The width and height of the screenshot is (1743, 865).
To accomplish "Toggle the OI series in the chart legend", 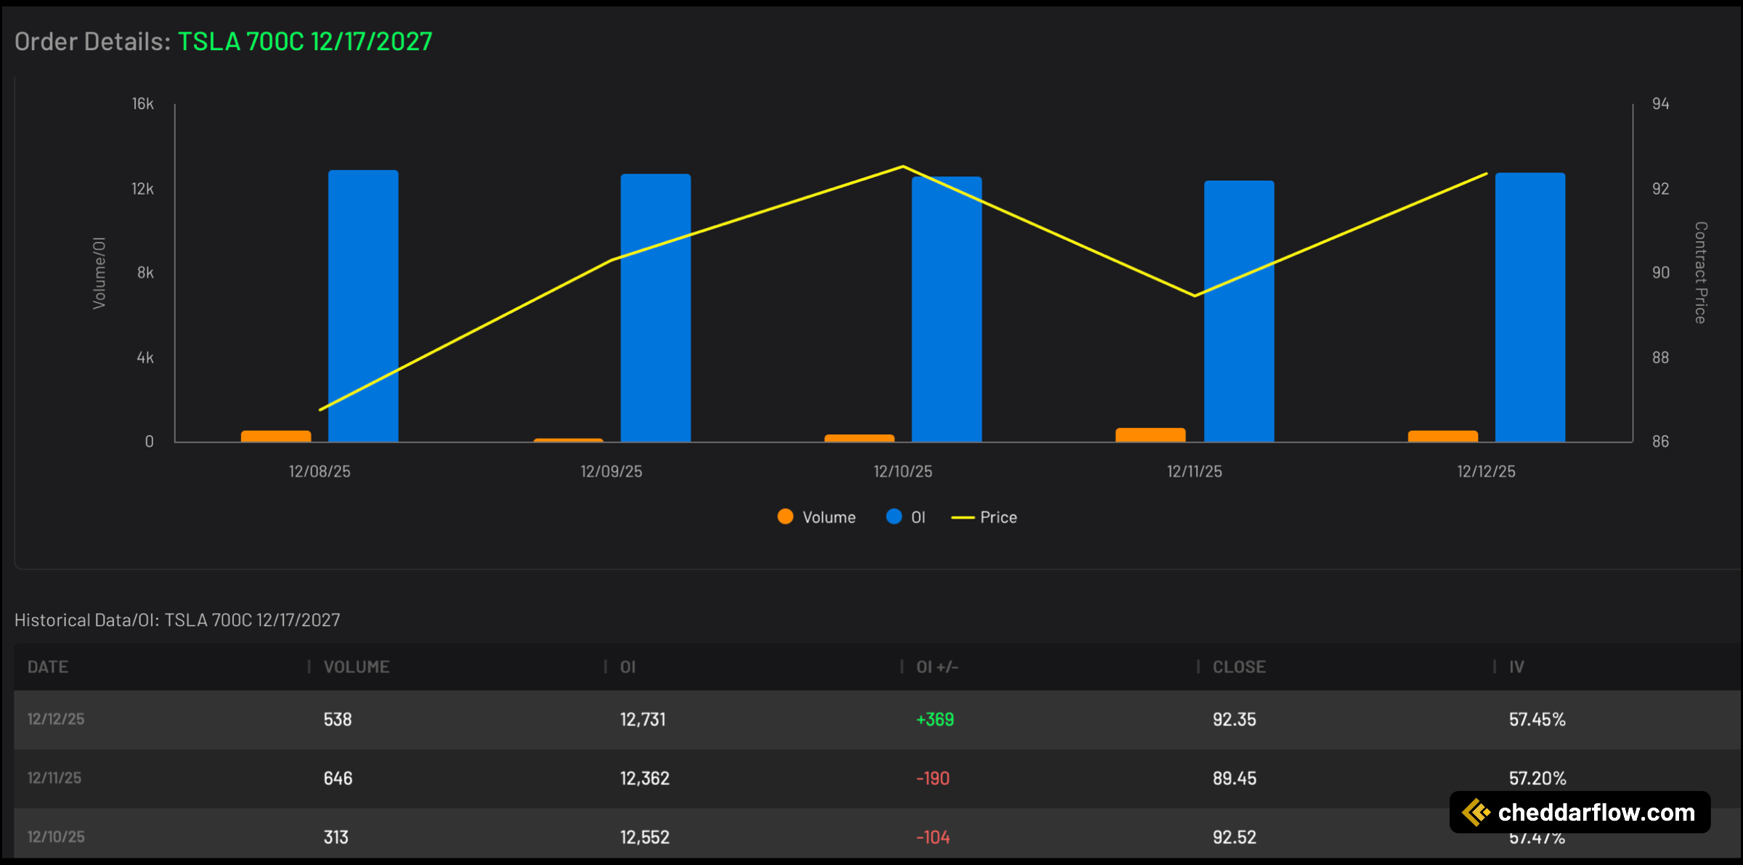I will pos(906,517).
